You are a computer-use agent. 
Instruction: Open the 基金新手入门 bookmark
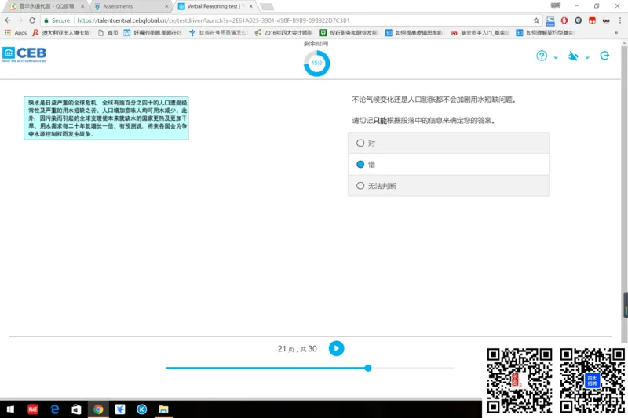(x=480, y=33)
